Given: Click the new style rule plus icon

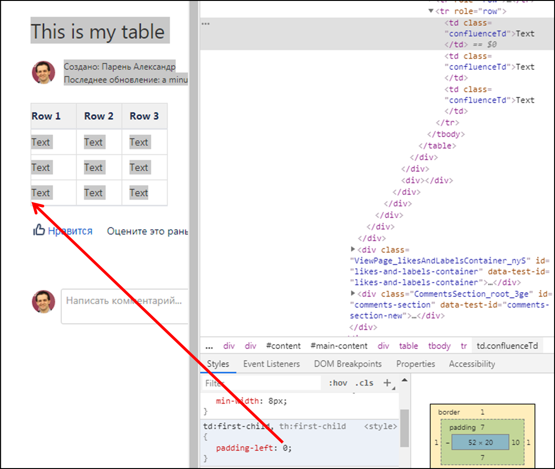Looking at the screenshot, I should point(387,383).
